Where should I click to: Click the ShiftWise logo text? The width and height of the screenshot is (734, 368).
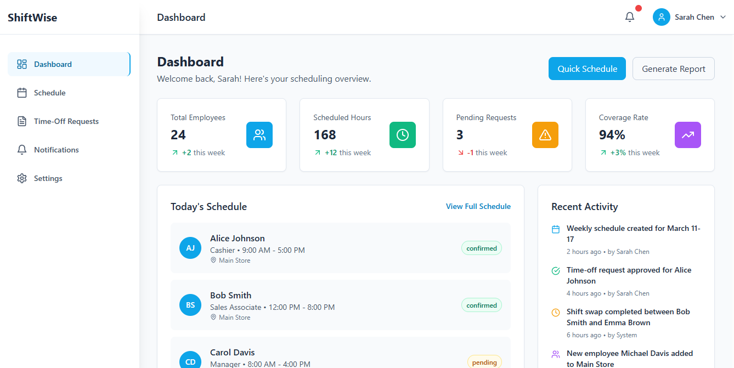tap(32, 17)
